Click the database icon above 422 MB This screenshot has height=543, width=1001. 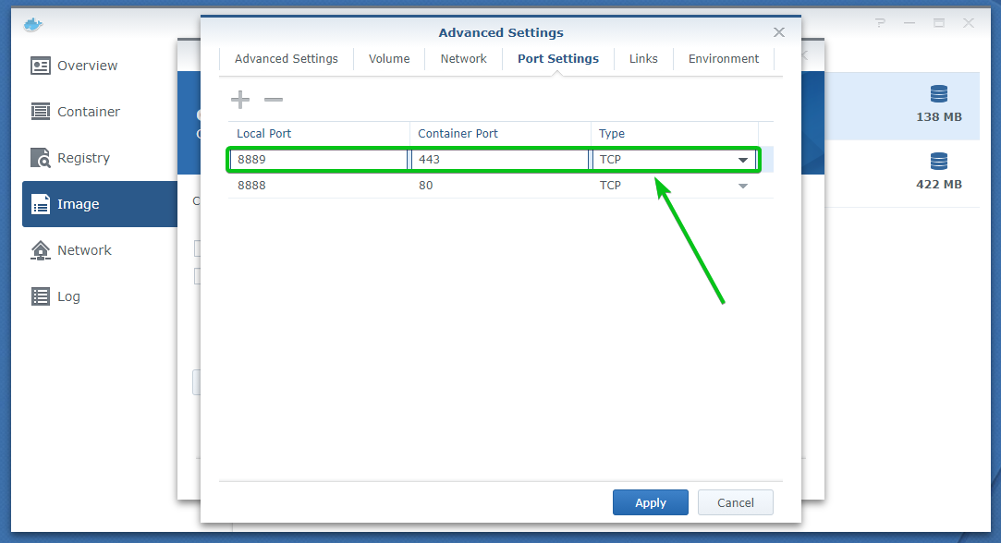938,162
